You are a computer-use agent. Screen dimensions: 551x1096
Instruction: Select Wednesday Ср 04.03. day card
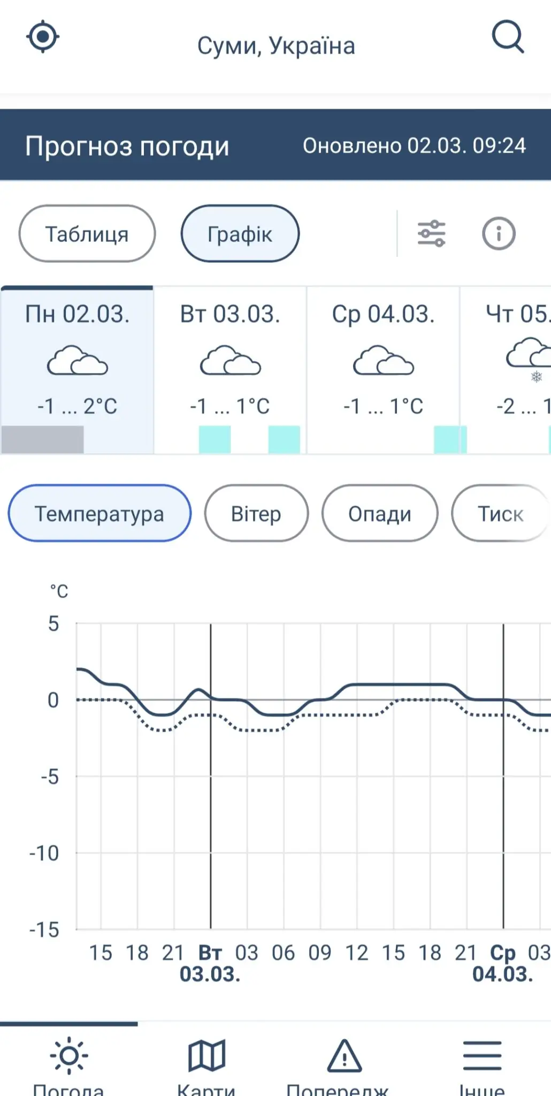point(383,369)
